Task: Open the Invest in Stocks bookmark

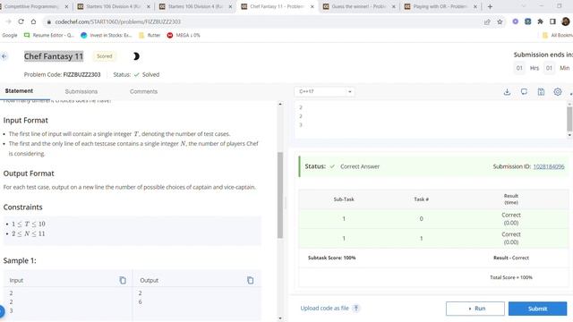Action: [x=106, y=35]
